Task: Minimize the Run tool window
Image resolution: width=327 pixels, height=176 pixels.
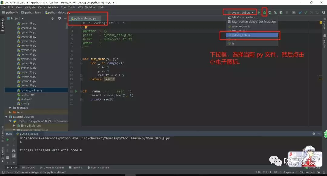Action: [319, 134]
